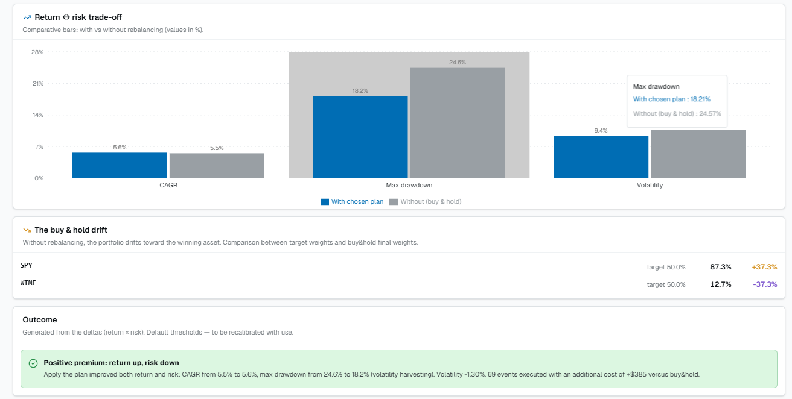Click the -37.3% drift value for WTMF

765,284
